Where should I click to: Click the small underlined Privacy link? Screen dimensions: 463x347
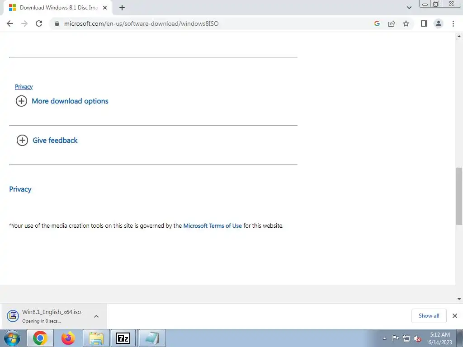[24, 86]
